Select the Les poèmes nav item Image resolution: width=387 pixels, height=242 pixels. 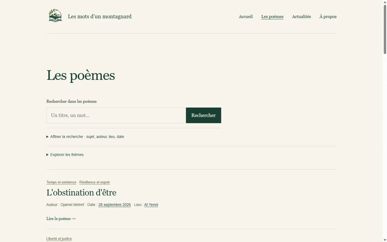click(272, 17)
